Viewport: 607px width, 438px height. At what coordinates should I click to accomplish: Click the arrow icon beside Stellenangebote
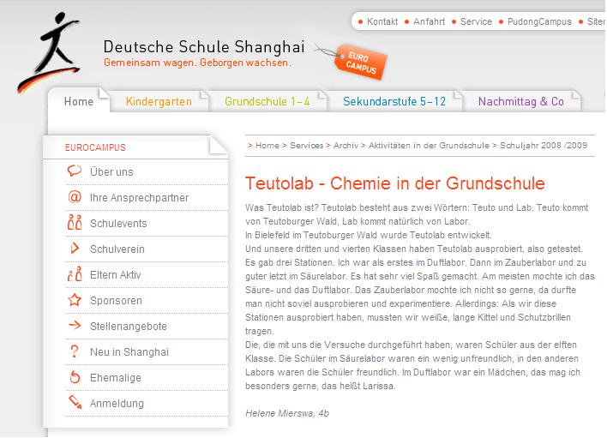click(75, 326)
